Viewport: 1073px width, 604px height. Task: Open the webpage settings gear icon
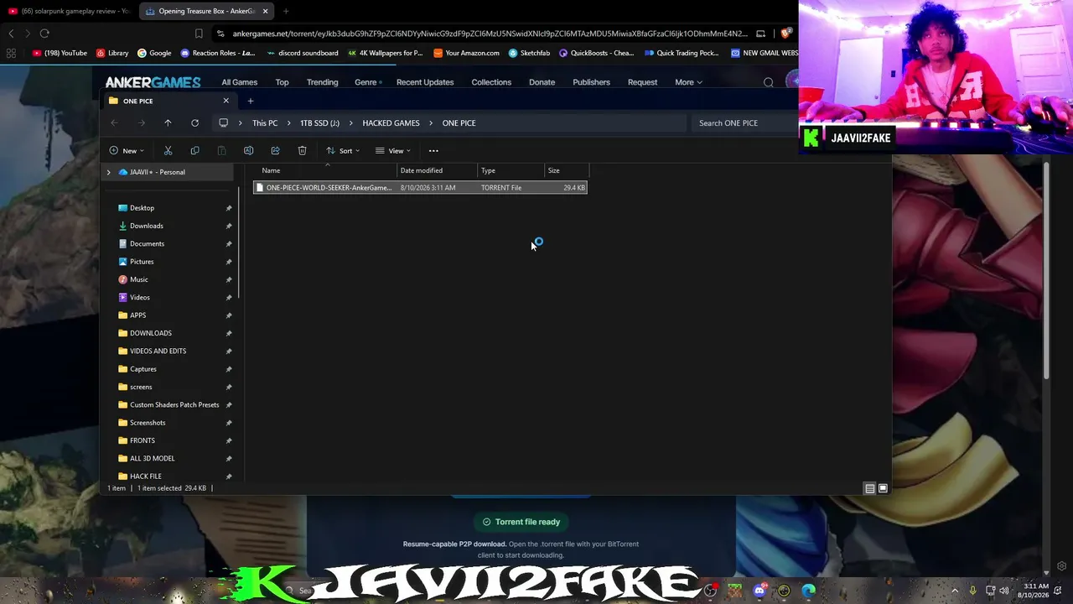[1061, 566]
